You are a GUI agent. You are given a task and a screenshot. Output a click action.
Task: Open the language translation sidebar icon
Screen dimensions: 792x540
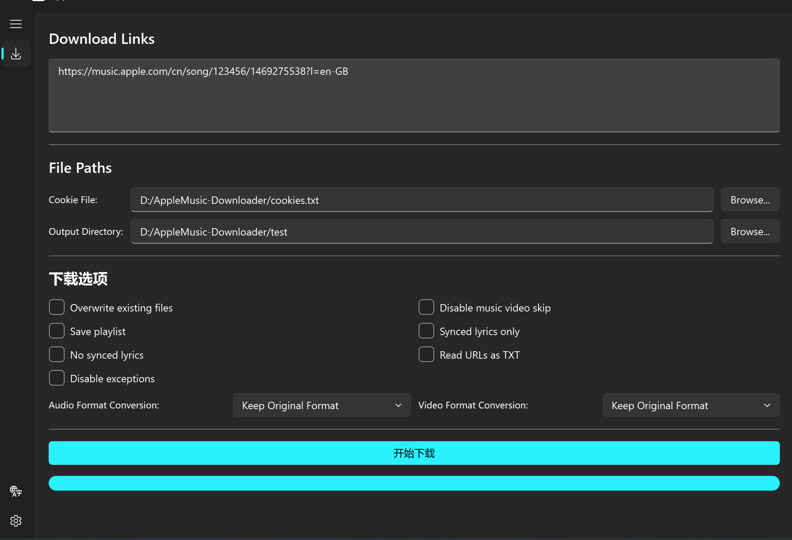point(16,491)
